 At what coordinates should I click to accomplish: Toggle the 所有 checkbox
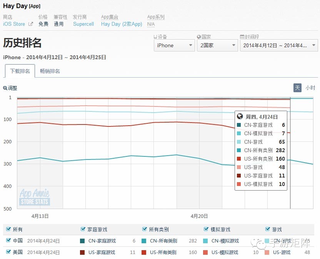pos(8,229)
